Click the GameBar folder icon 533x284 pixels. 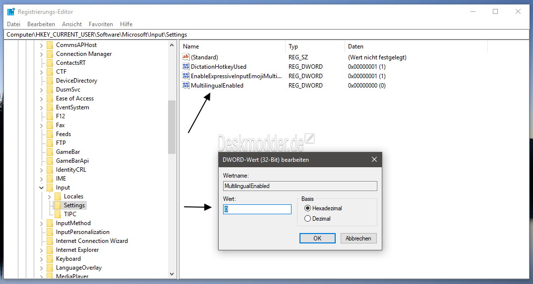point(50,152)
